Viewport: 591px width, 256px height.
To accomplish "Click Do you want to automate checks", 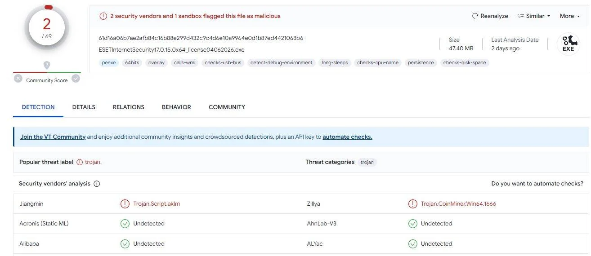I will pyautogui.click(x=537, y=183).
